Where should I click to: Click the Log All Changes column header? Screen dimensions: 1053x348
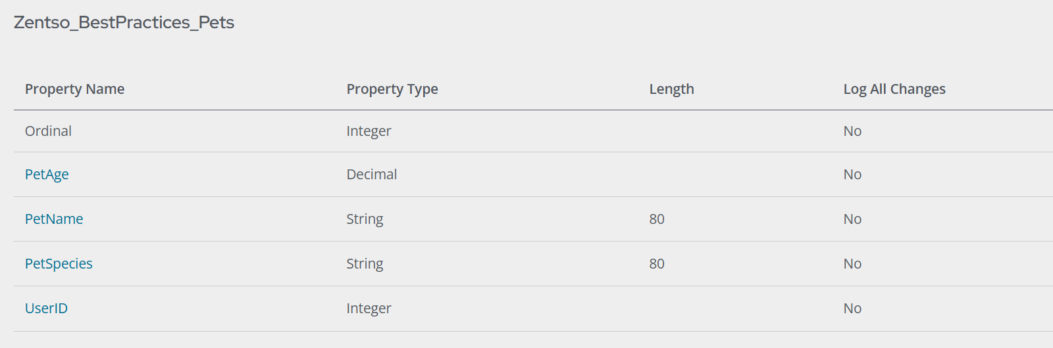(894, 89)
